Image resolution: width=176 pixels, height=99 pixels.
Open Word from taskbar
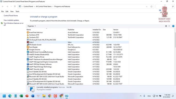coord(33,96)
